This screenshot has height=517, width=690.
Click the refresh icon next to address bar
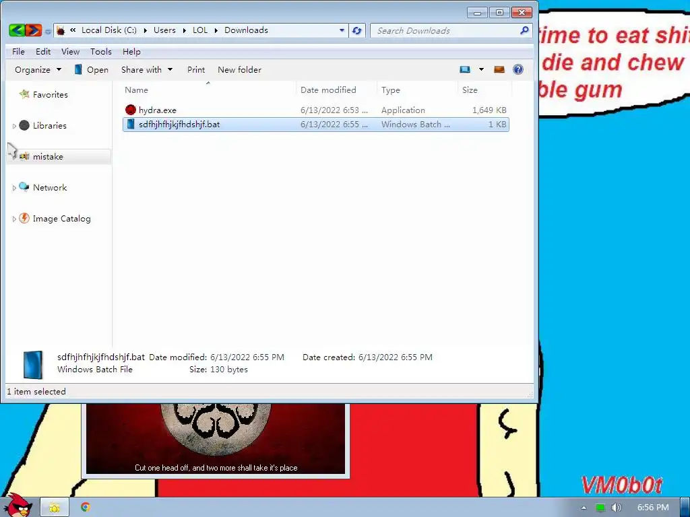tap(357, 31)
